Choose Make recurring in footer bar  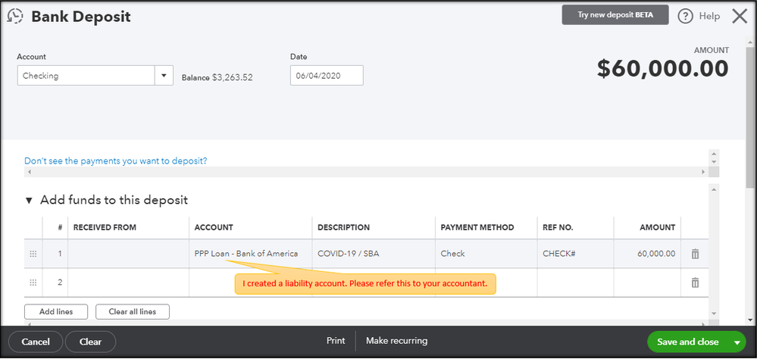(396, 341)
